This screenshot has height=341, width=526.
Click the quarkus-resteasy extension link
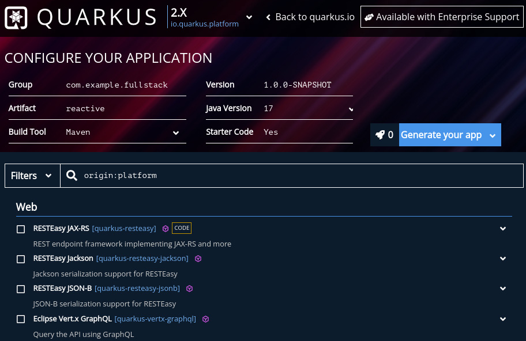click(123, 228)
